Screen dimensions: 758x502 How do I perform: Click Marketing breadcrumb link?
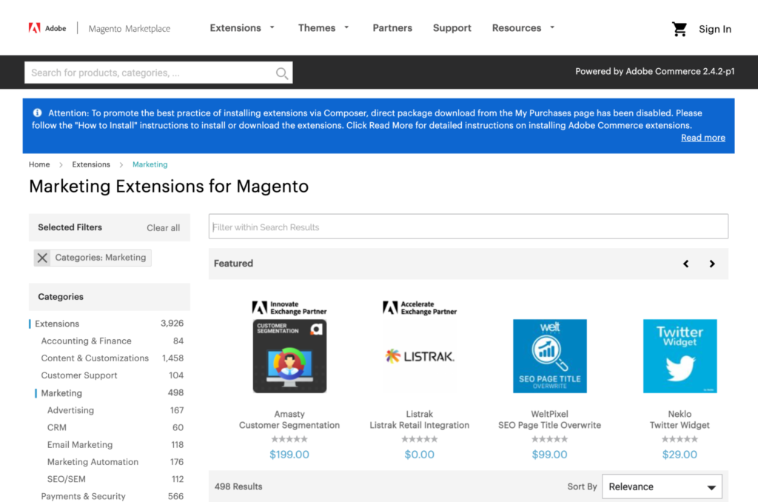(150, 164)
